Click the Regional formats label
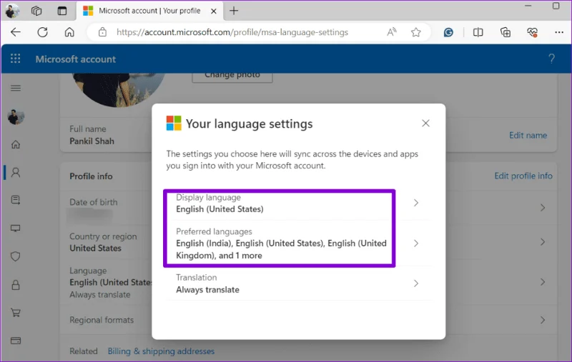 (x=102, y=320)
